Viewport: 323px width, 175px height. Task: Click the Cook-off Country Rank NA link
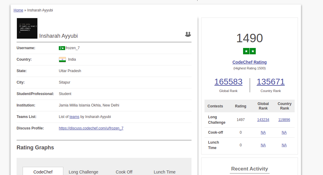(284, 132)
